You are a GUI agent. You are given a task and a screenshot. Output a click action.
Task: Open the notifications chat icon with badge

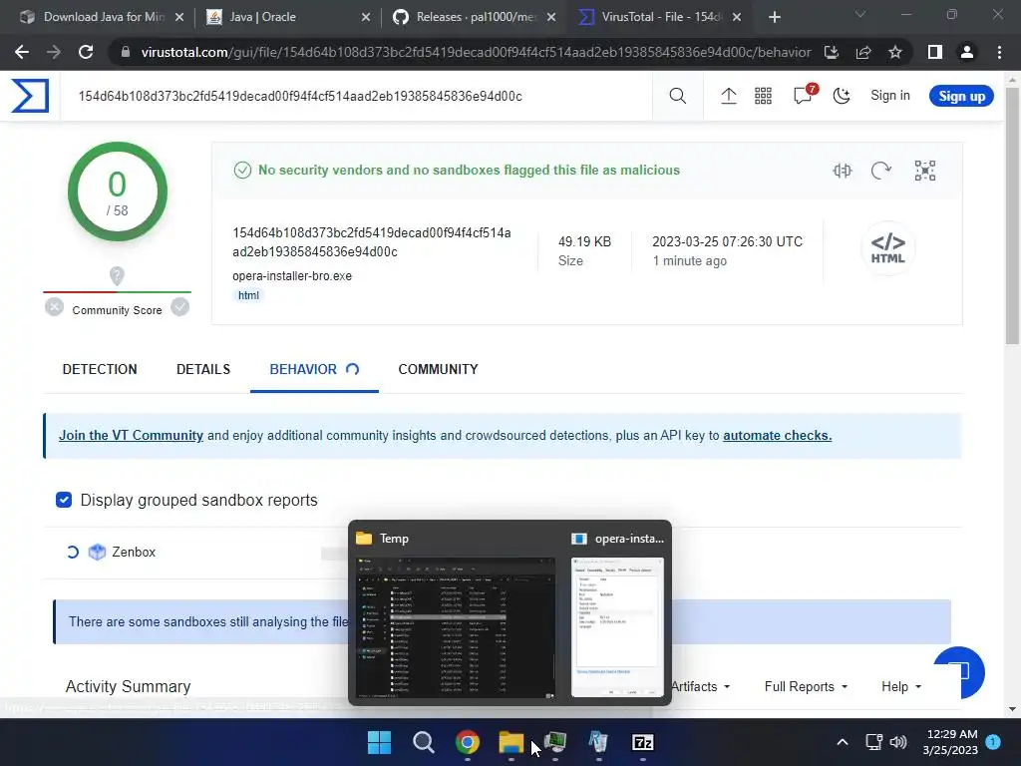(803, 96)
